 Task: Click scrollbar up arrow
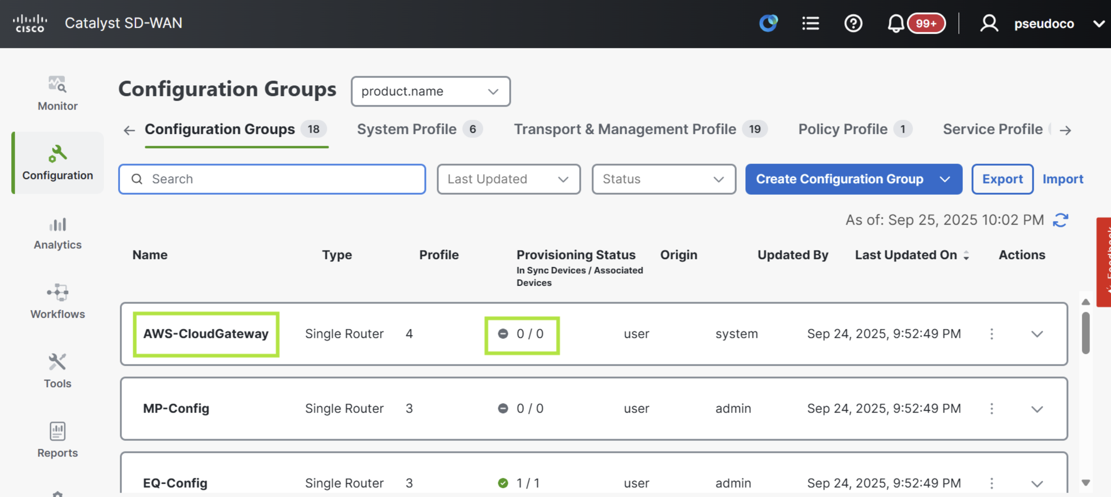(x=1086, y=302)
